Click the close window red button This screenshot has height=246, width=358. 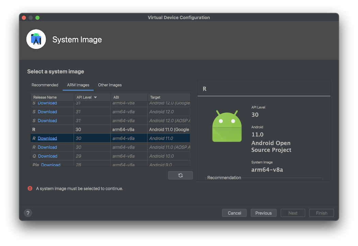coord(24,18)
